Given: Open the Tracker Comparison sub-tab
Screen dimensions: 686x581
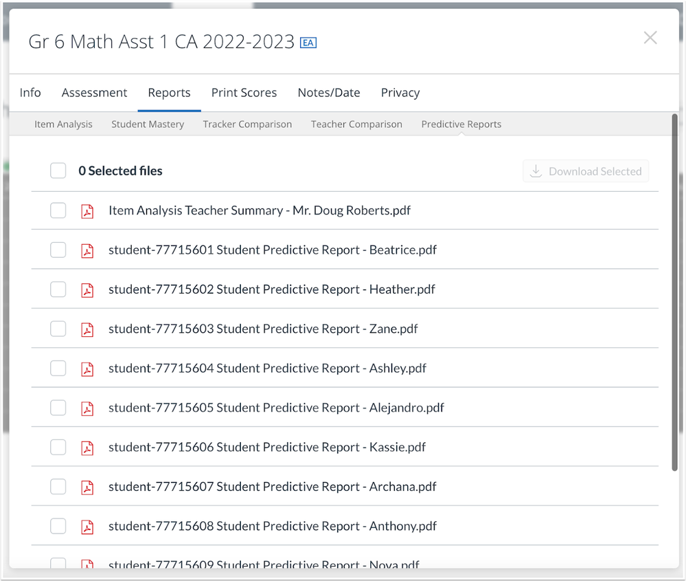Looking at the screenshot, I should 248,124.
